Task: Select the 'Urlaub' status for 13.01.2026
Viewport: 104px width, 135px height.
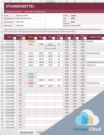Action: 31,77
